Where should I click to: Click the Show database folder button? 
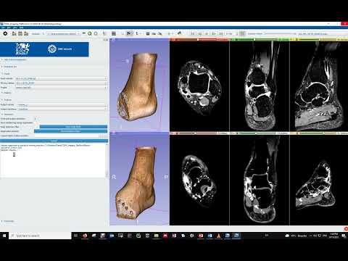click(70, 131)
